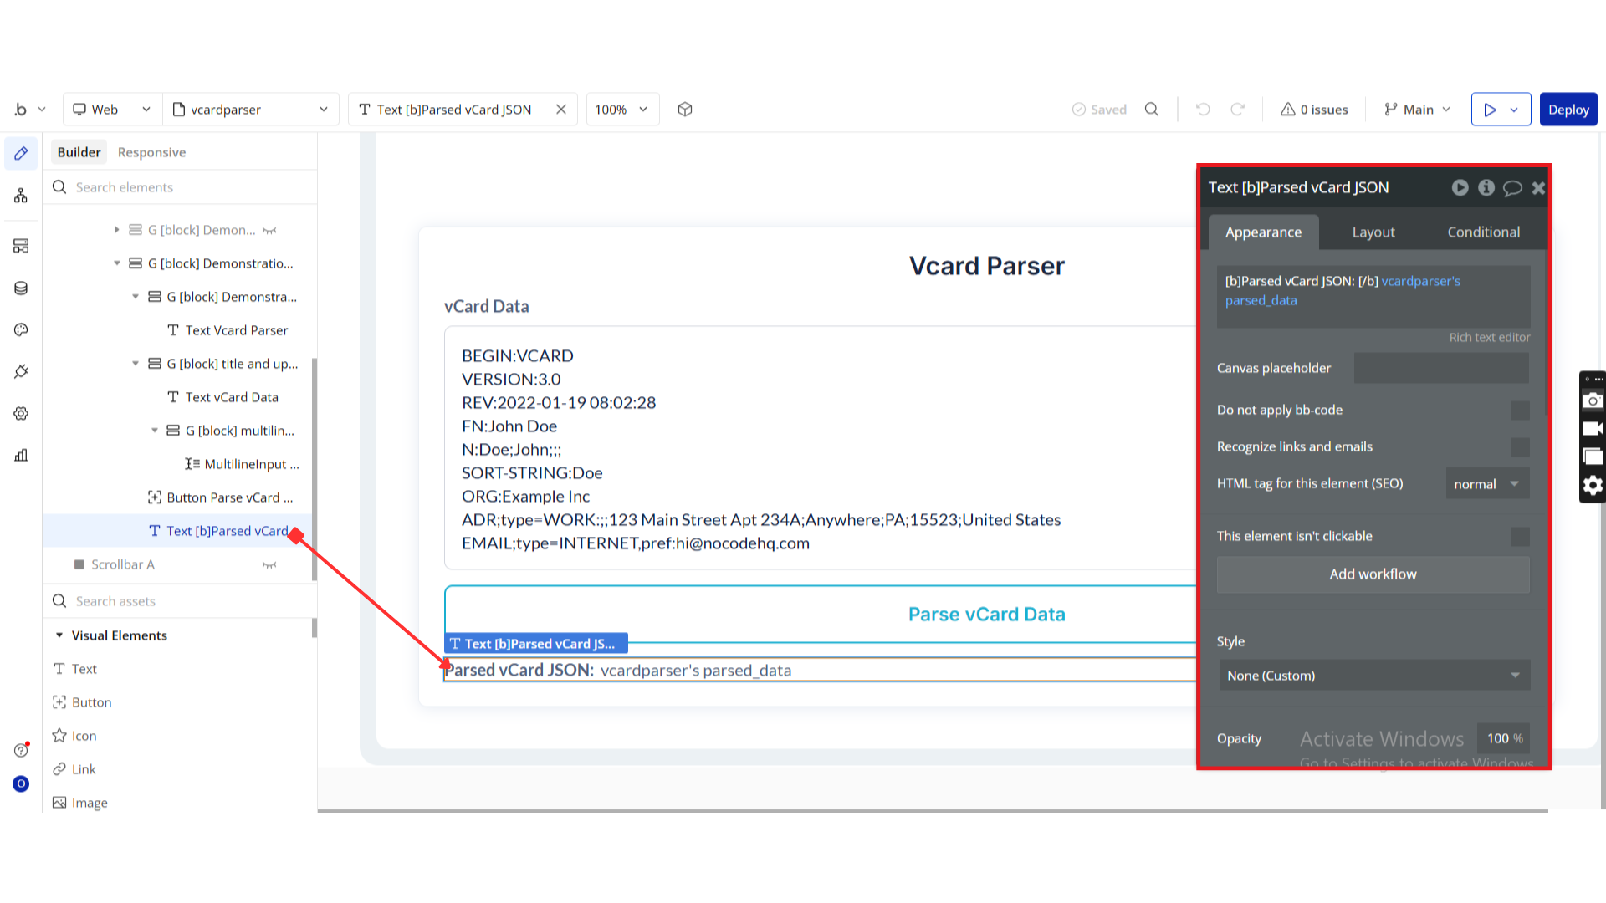Enable 'Do not apply bb-code' checkbox
1606x903 pixels.
(1520, 411)
